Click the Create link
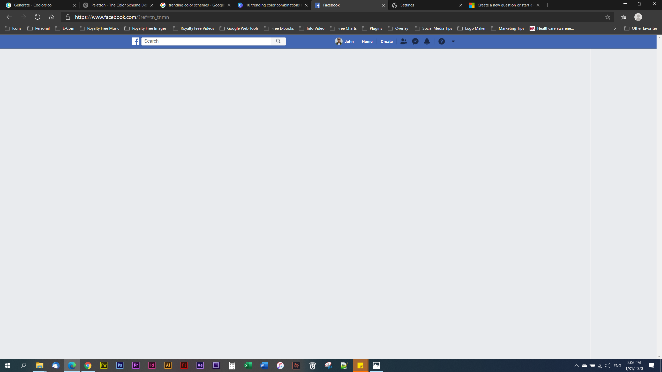The height and width of the screenshot is (372, 662). tap(387, 41)
